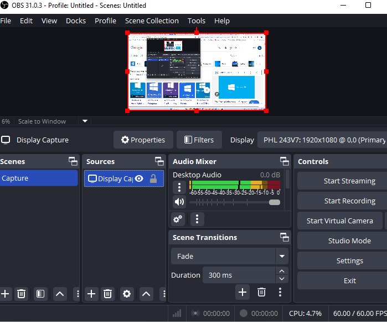Add a new source

[x=91, y=294]
